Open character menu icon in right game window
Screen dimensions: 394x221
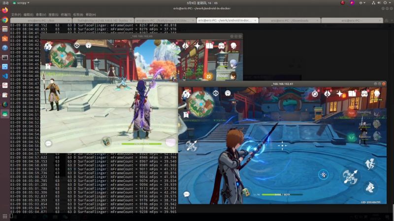click(x=377, y=94)
